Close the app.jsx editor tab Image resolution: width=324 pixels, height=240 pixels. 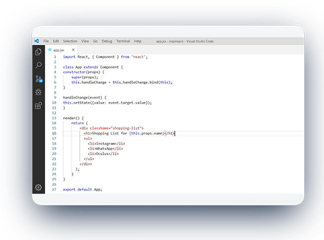point(73,50)
